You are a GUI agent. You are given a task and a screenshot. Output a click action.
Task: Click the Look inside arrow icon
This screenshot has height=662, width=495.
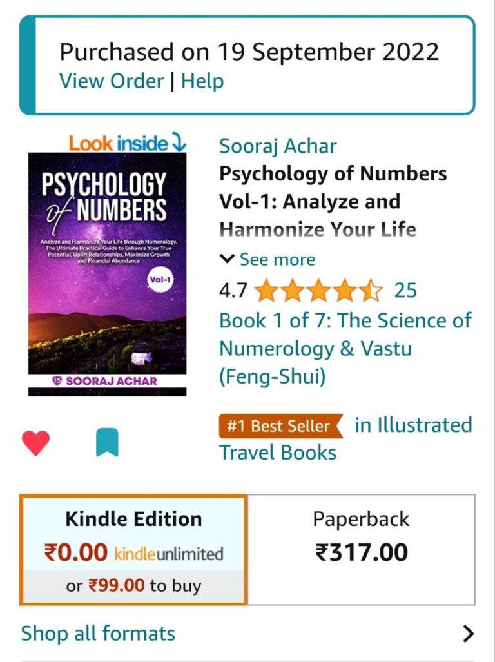click(x=179, y=142)
